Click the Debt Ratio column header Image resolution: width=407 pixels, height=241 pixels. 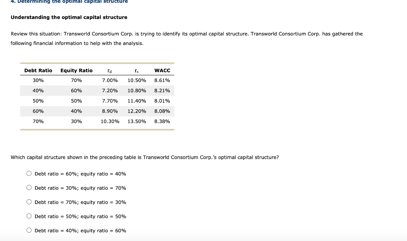[x=38, y=70]
